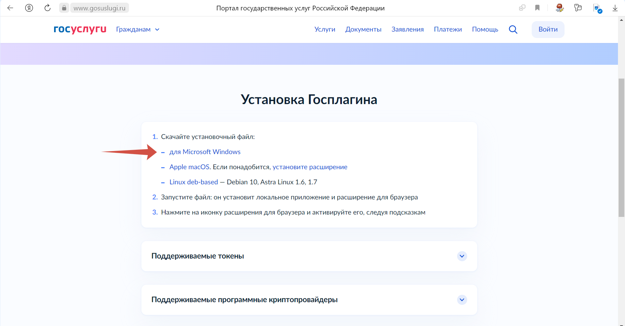Go to the Платежи menu item
625x326 pixels.
pos(448,30)
